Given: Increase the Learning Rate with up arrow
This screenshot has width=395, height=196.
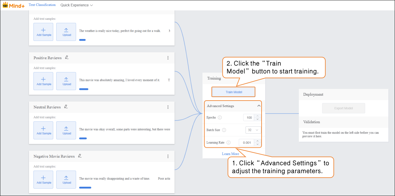Looking at the screenshot, I should (258, 141).
